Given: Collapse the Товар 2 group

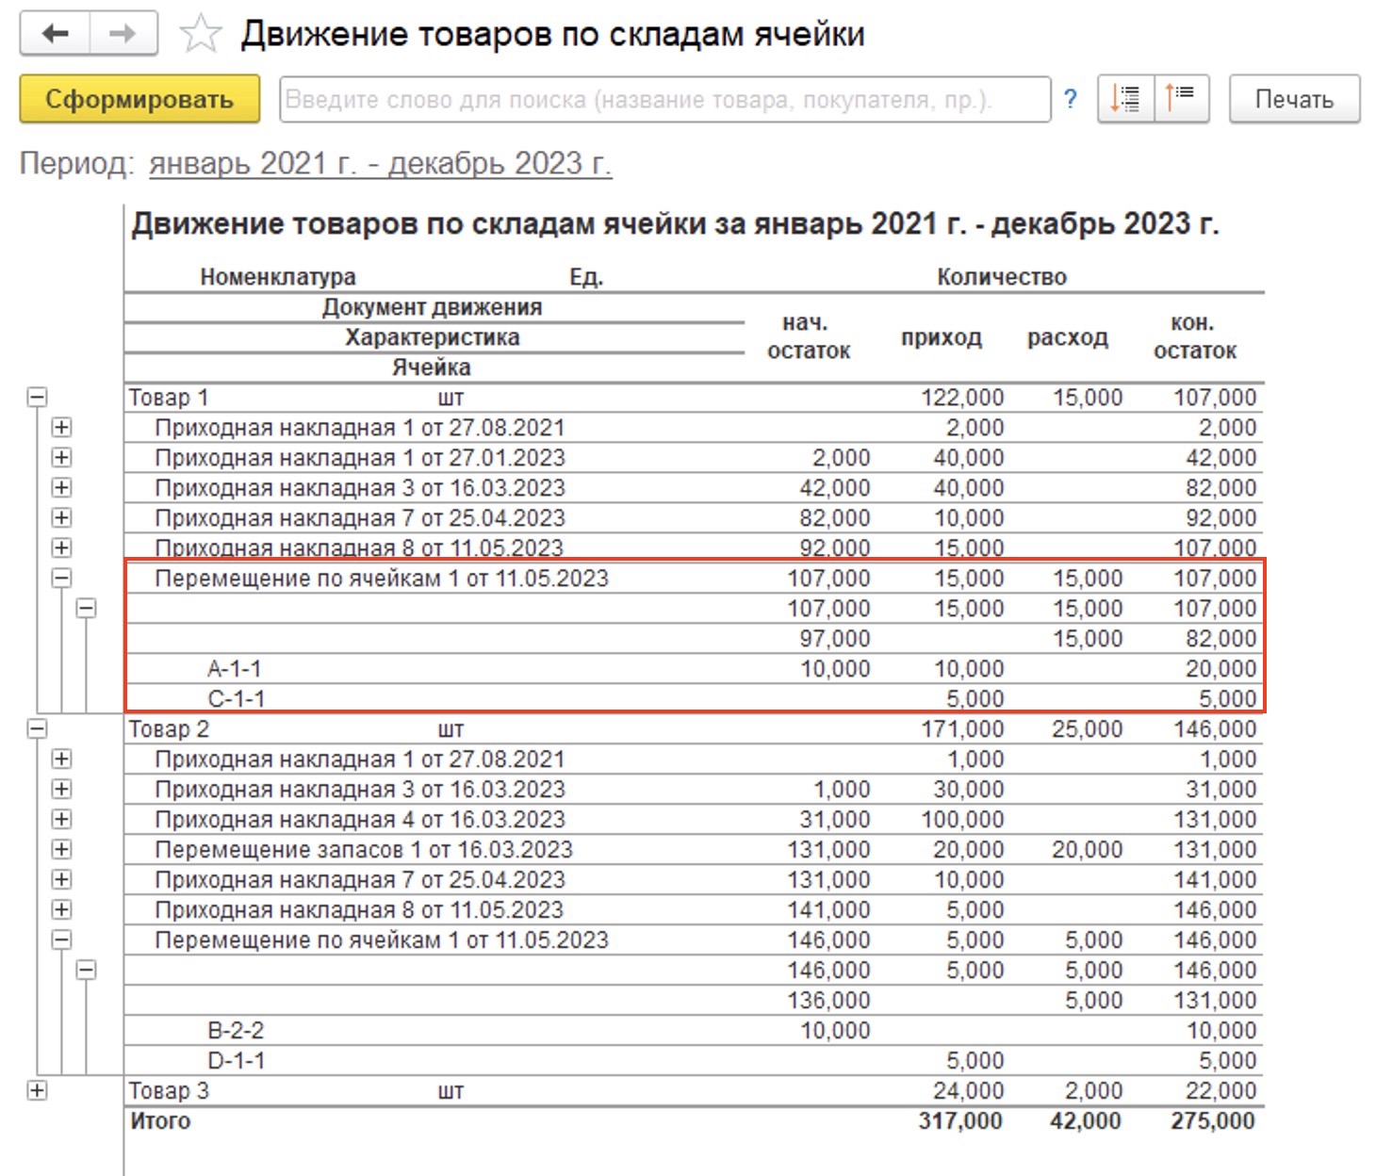Looking at the screenshot, I should (37, 729).
